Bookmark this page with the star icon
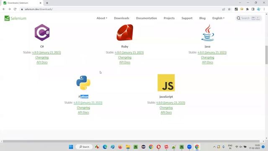 click(229, 9)
